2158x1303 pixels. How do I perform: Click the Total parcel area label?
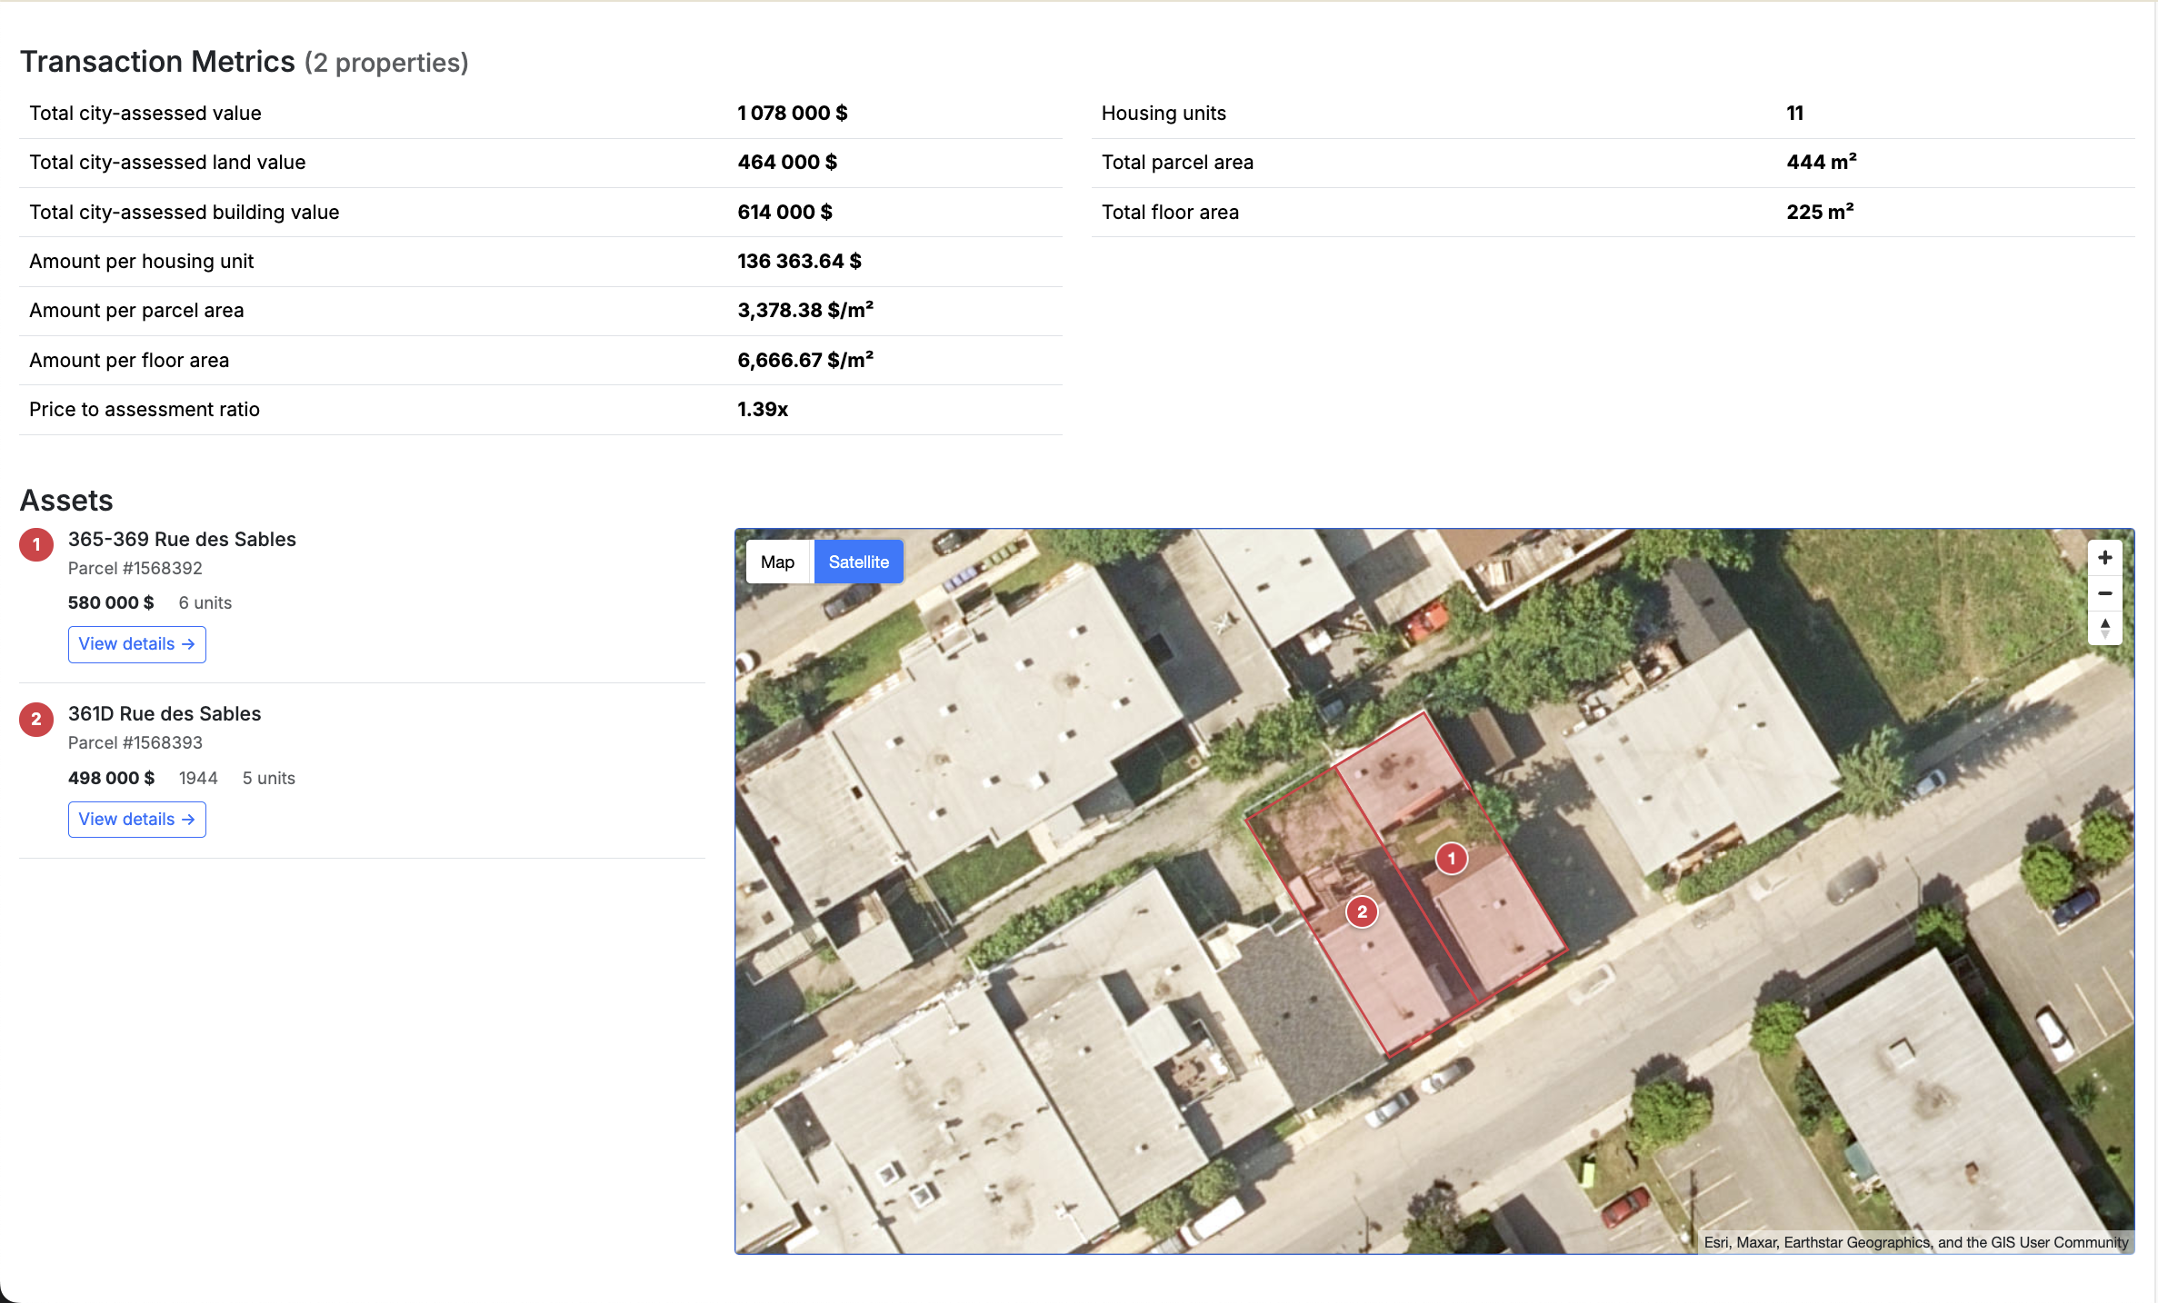point(1177,162)
